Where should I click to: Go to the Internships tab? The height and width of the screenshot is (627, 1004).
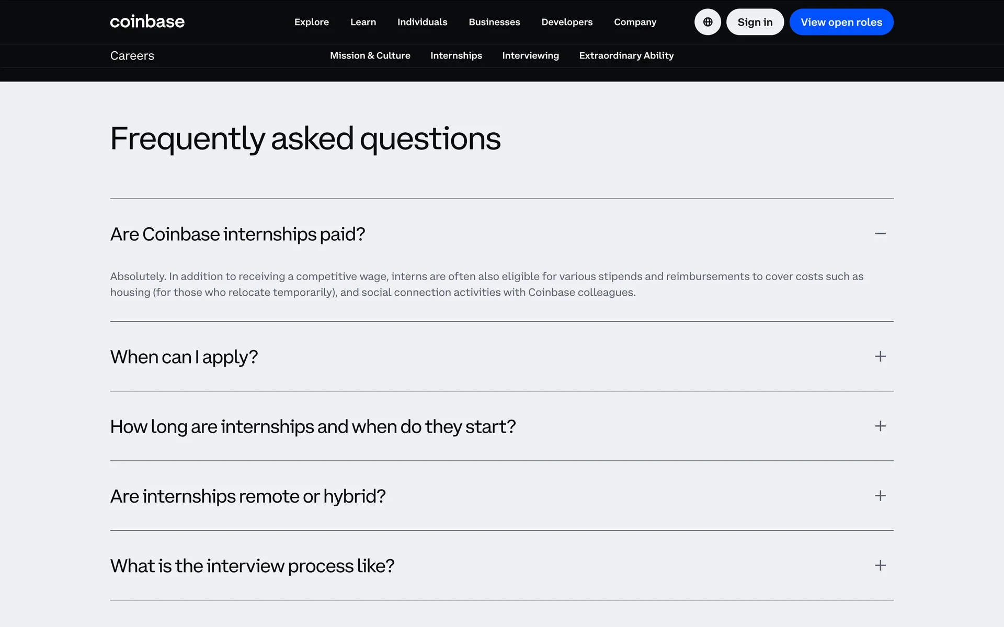click(456, 55)
